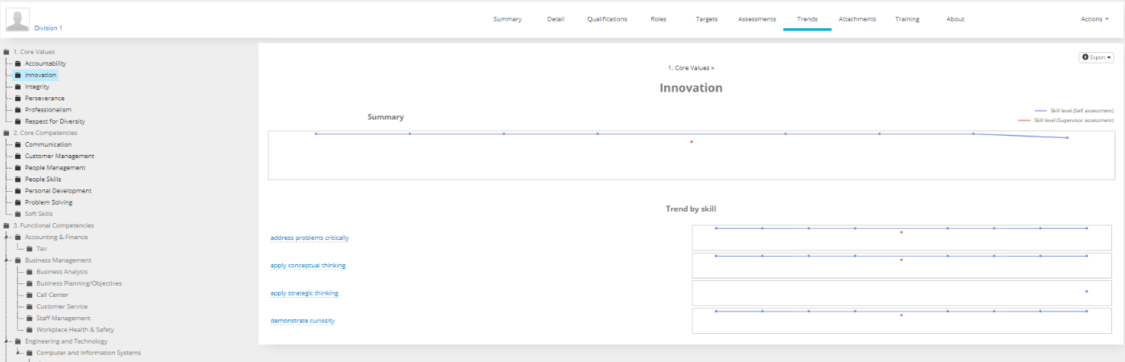Collapse the Accounting & Finance tree node
1125x362 pixels.
tap(6, 237)
